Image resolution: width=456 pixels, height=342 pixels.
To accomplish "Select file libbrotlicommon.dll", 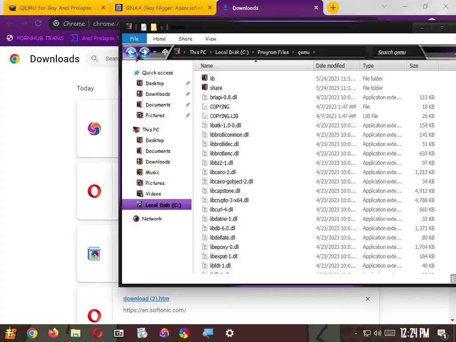I will point(229,134).
